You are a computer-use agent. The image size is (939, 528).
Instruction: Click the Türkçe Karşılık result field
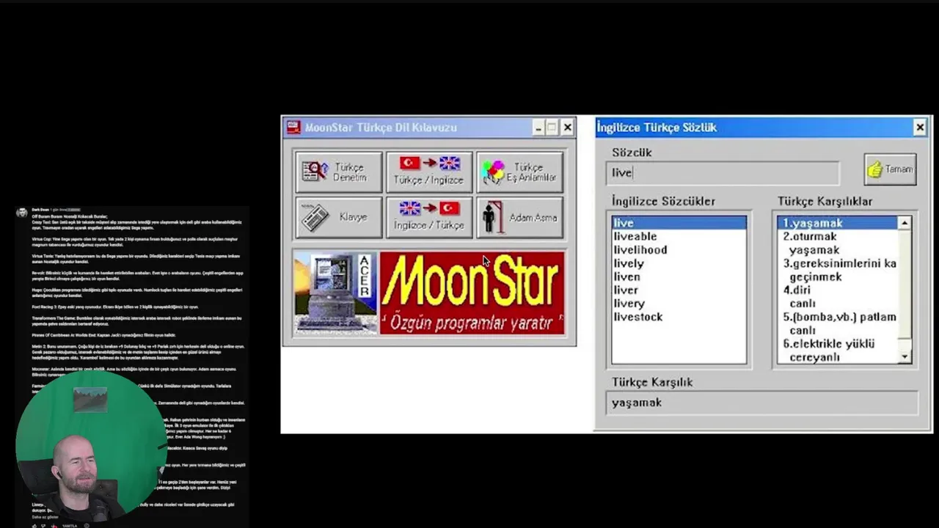[x=762, y=403]
